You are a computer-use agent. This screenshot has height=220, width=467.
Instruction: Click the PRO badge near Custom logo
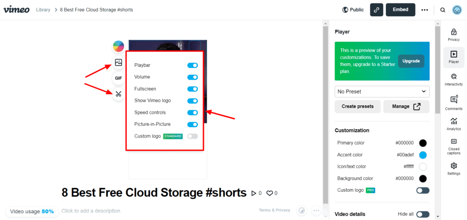pos(370,190)
